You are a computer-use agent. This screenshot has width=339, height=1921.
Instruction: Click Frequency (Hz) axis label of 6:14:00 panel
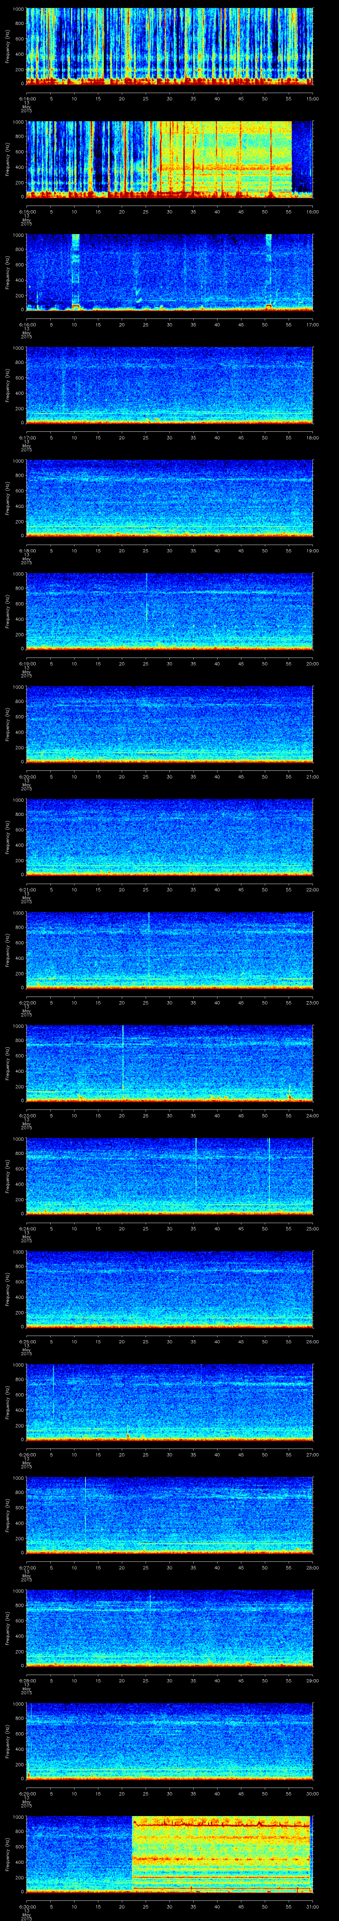click(x=8, y=46)
